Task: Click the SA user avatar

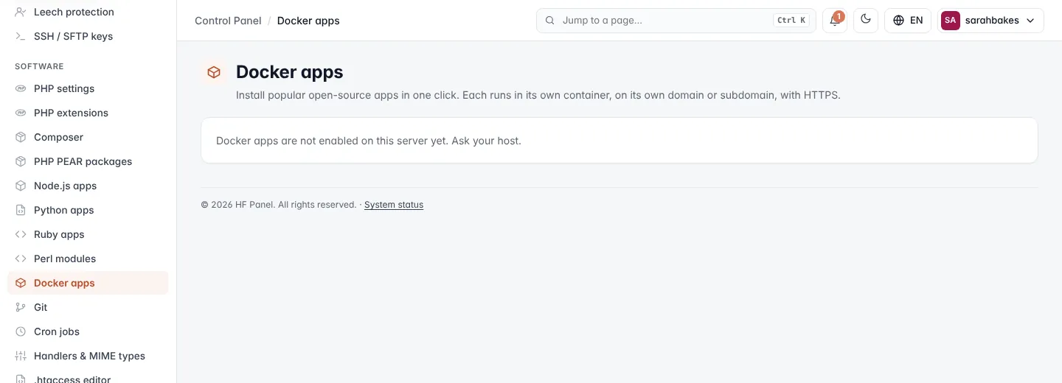Action: coord(951,21)
